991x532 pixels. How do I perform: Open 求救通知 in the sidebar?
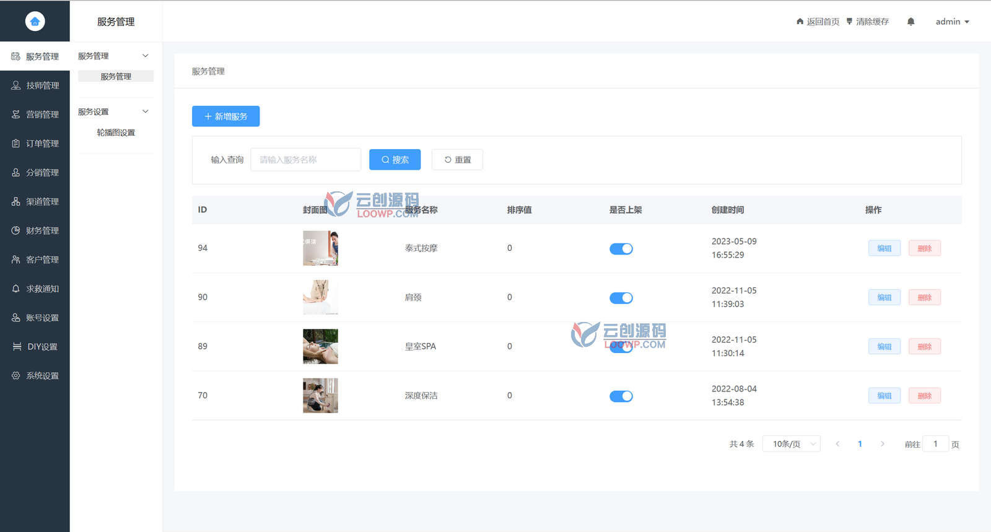click(x=35, y=289)
